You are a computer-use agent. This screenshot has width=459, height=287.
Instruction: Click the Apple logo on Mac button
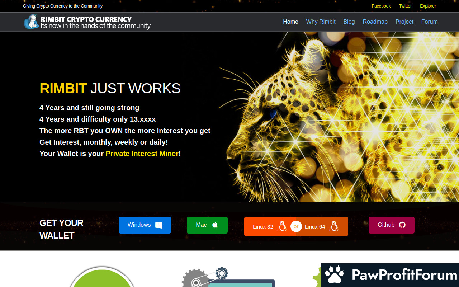pos(215,225)
